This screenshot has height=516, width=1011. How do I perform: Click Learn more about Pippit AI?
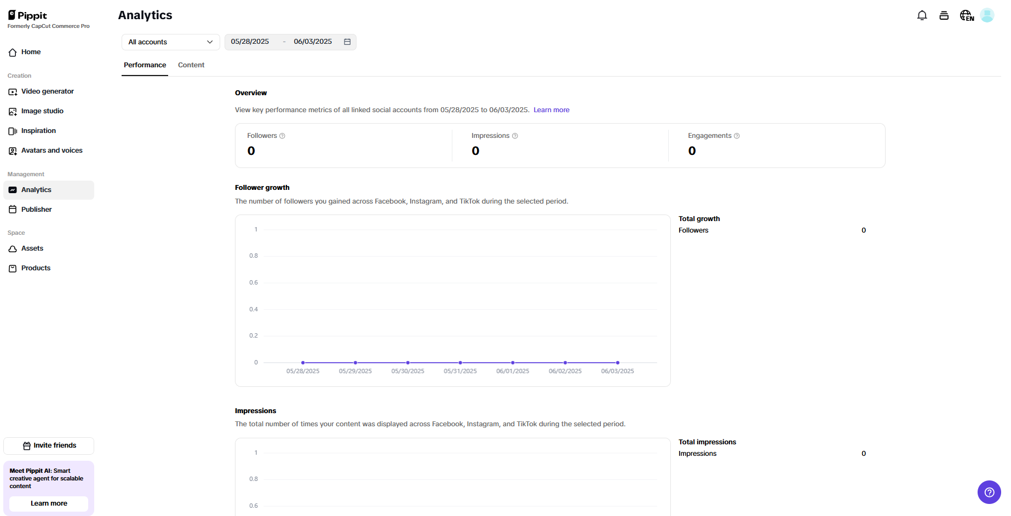[x=48, y=503]
